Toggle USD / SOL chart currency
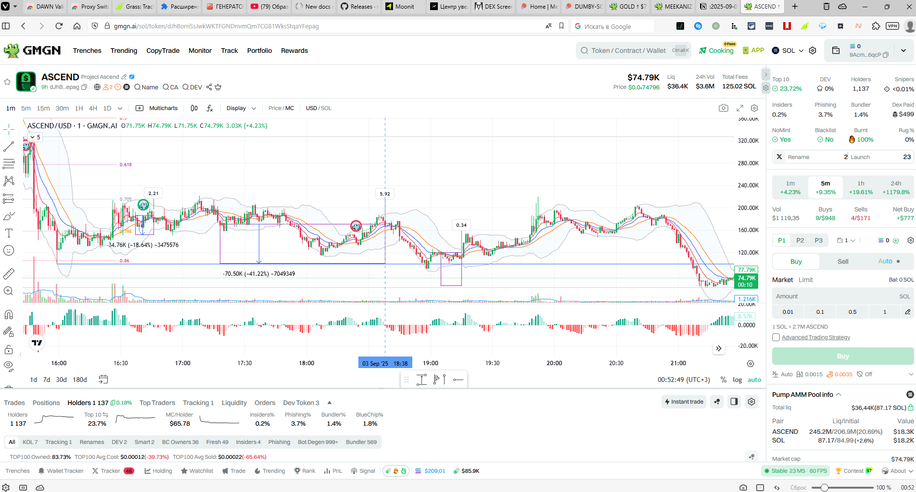Screen dimensions: 916x492 pyautogui.click(x=318, y=108)
